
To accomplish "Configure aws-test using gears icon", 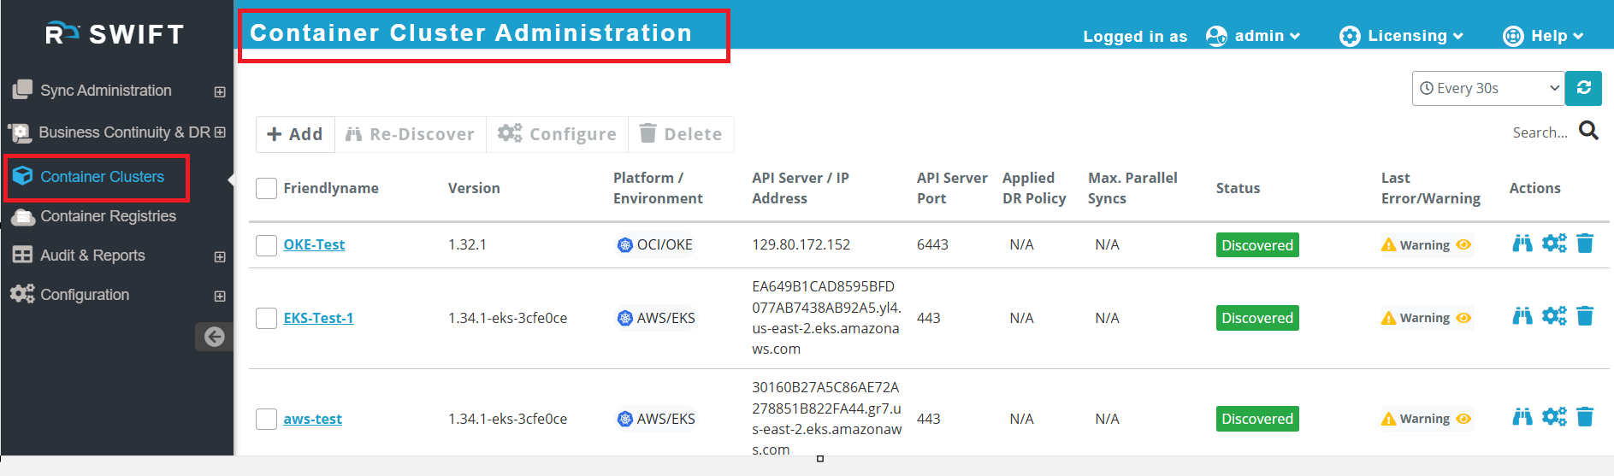I will click(x=1554, y=417).
